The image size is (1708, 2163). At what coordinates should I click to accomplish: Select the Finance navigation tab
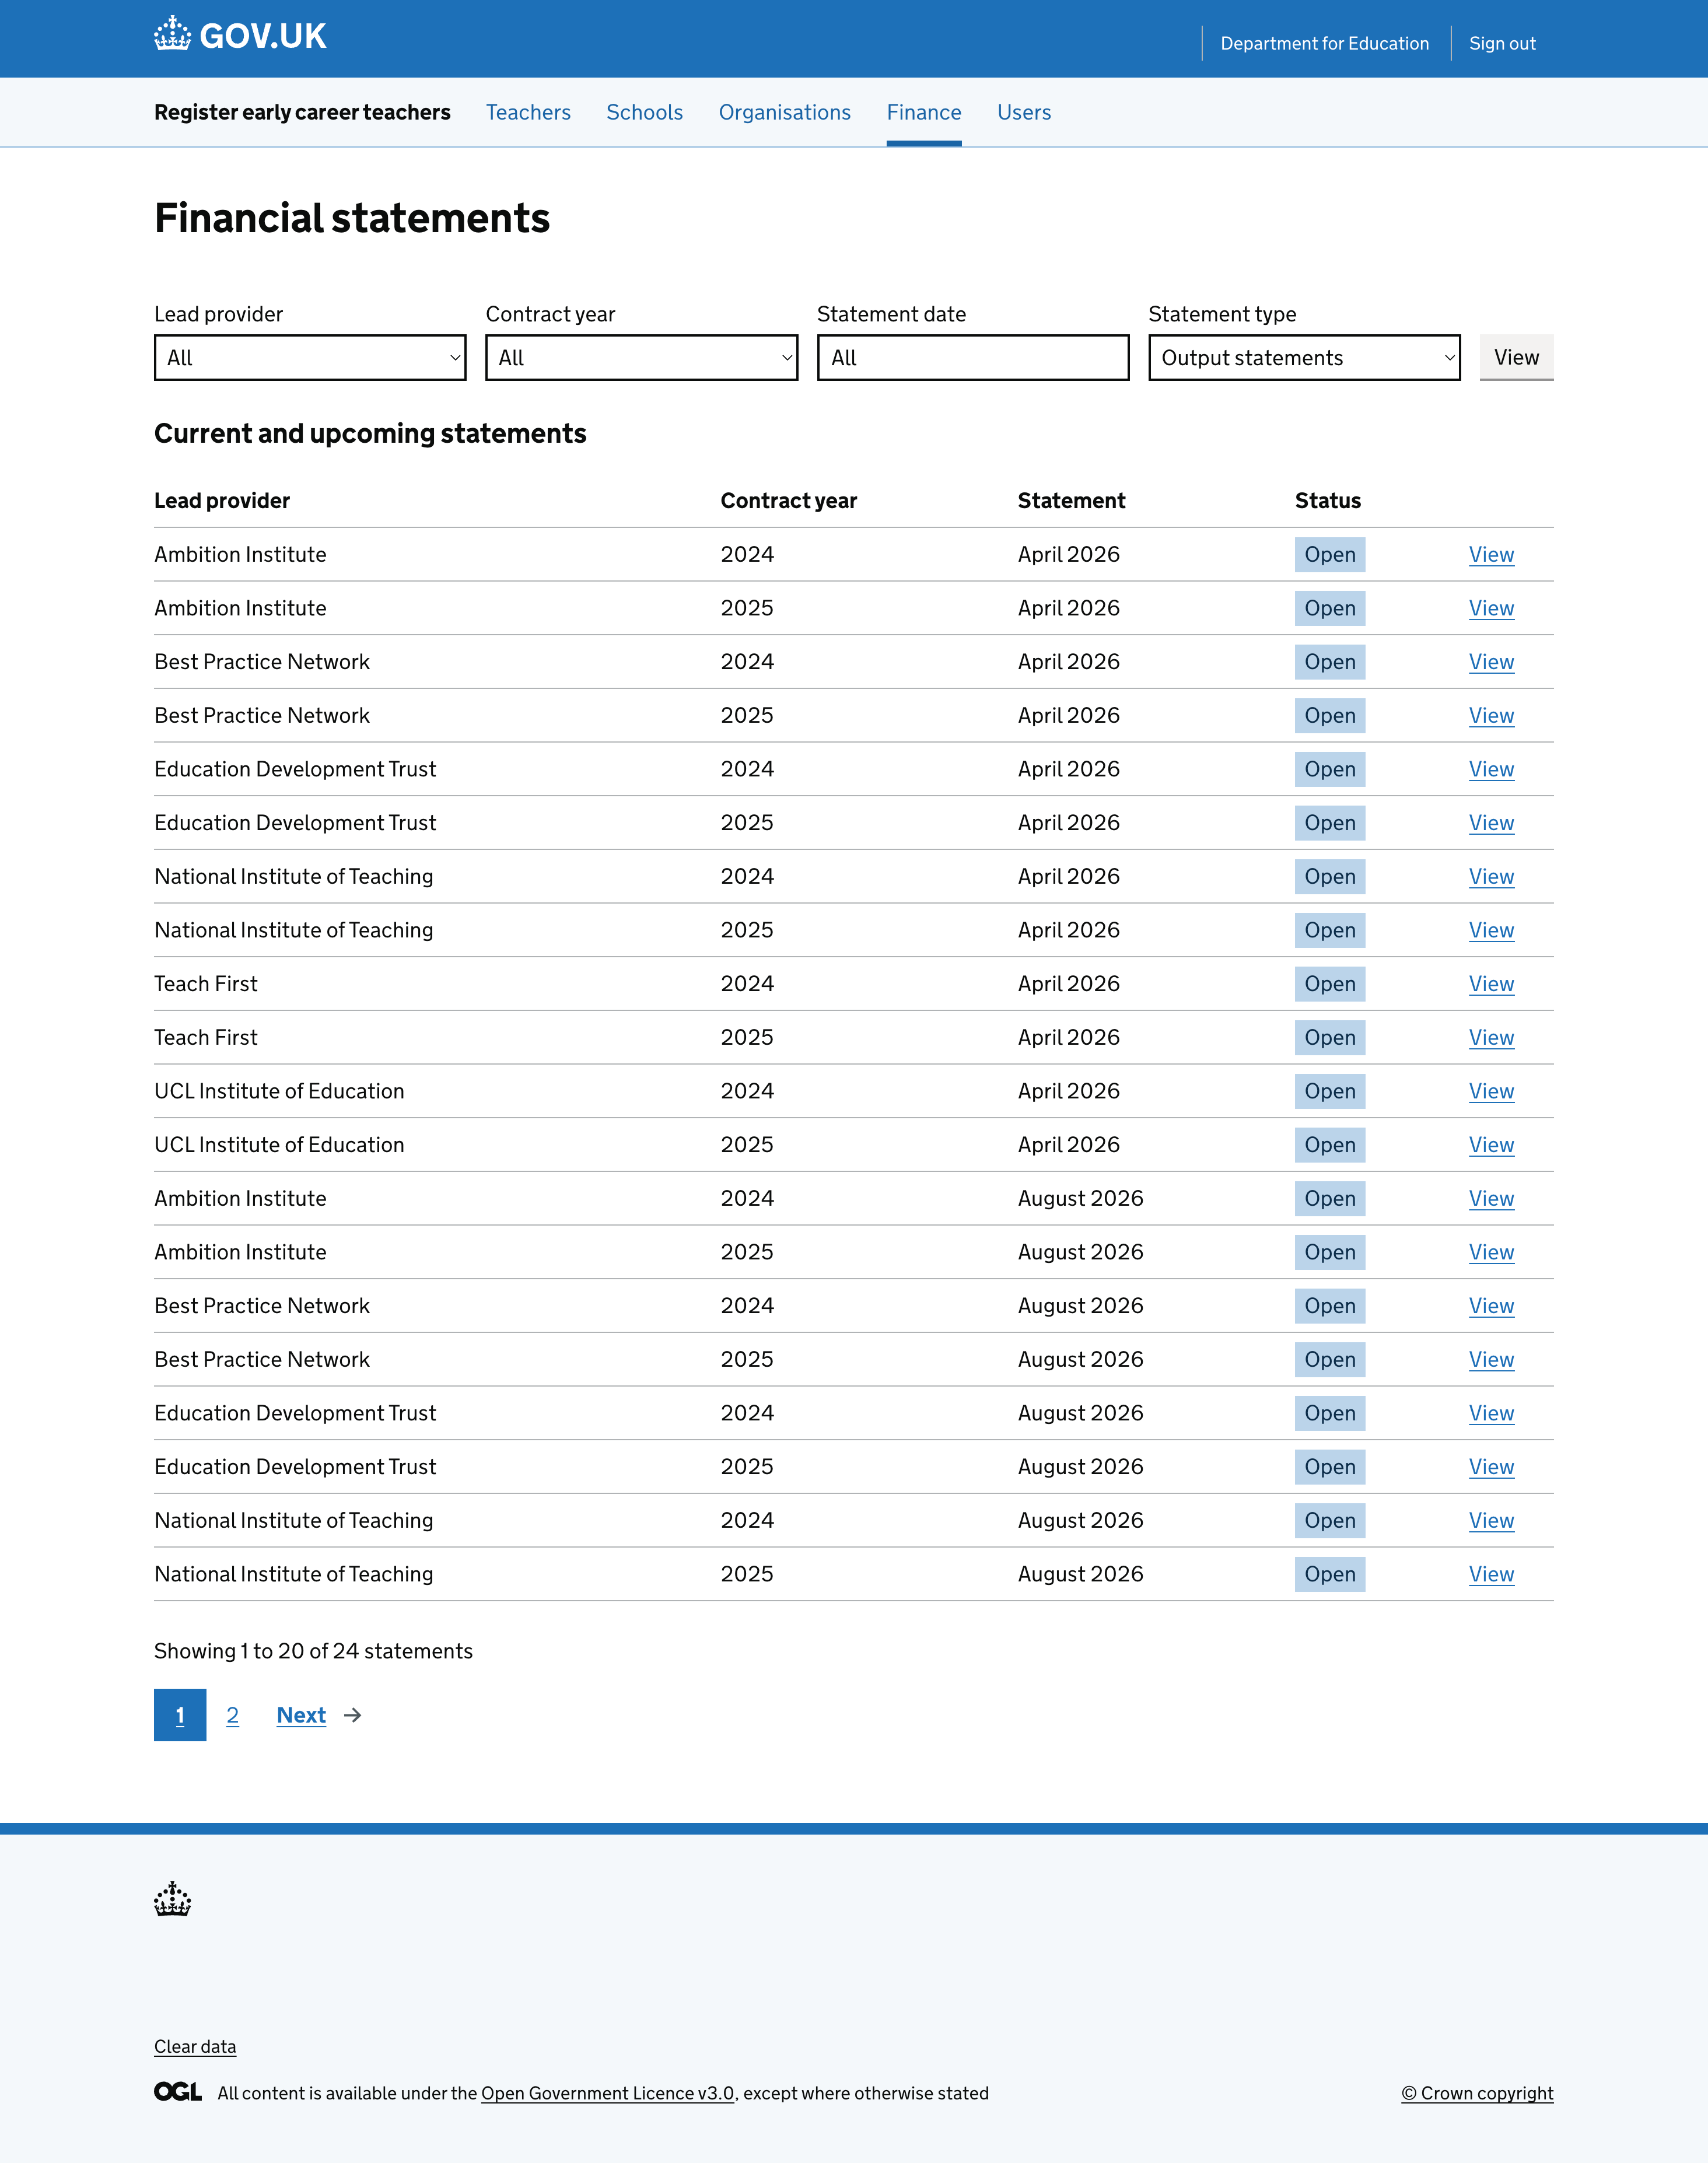point(924,112)
